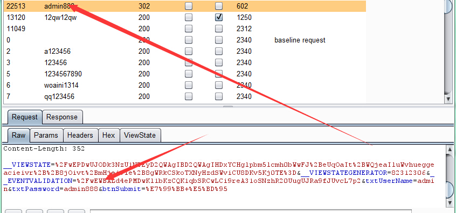Show the Hex tab

[109, 135]
